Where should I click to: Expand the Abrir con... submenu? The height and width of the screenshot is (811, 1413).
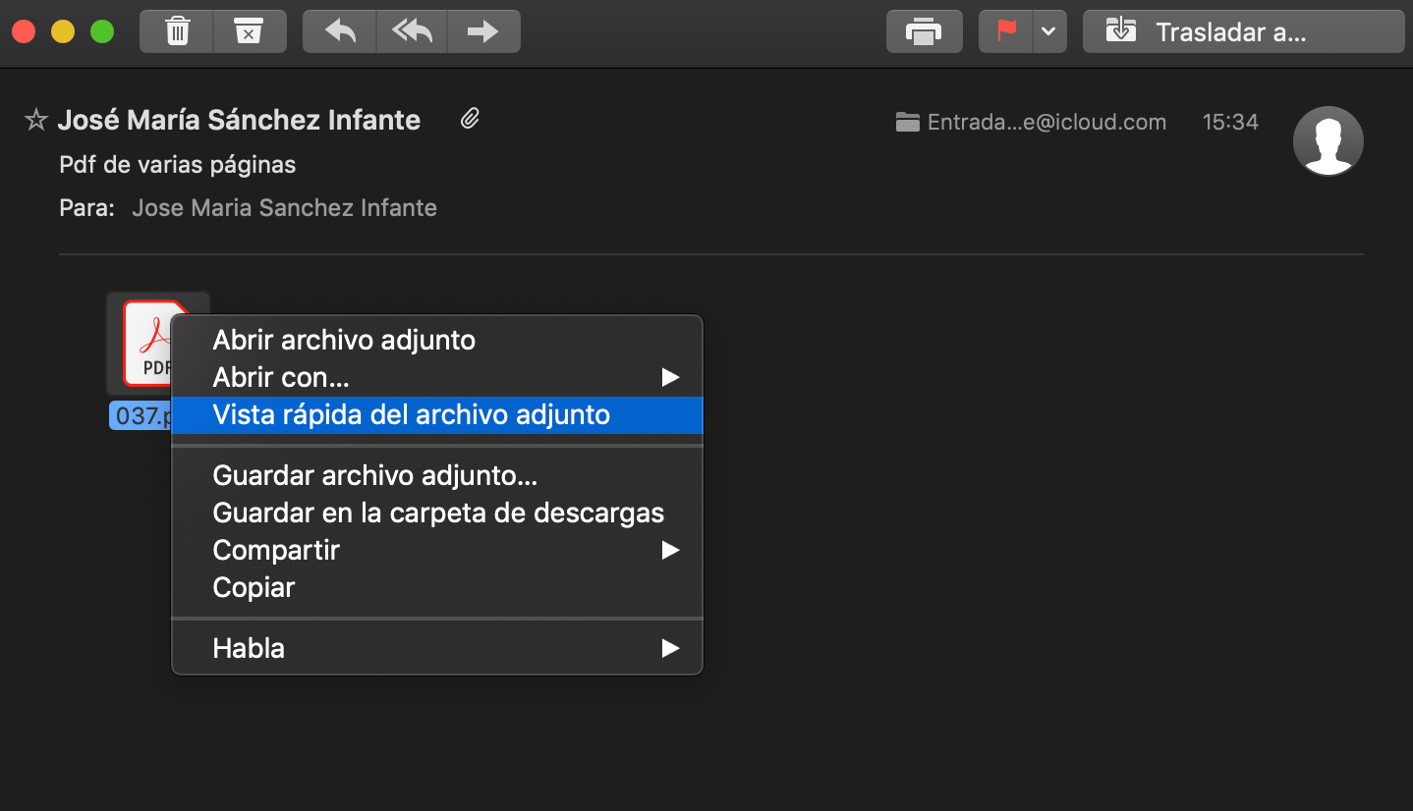(437, 377)
